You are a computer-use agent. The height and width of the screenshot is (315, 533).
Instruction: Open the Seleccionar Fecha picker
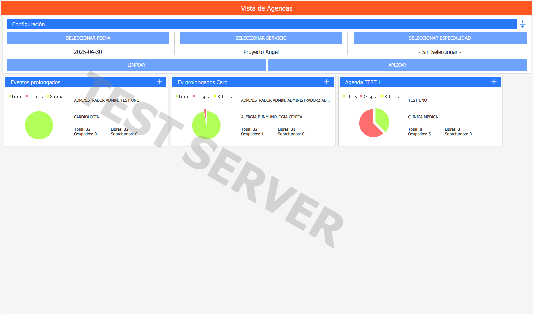point(88,38)
